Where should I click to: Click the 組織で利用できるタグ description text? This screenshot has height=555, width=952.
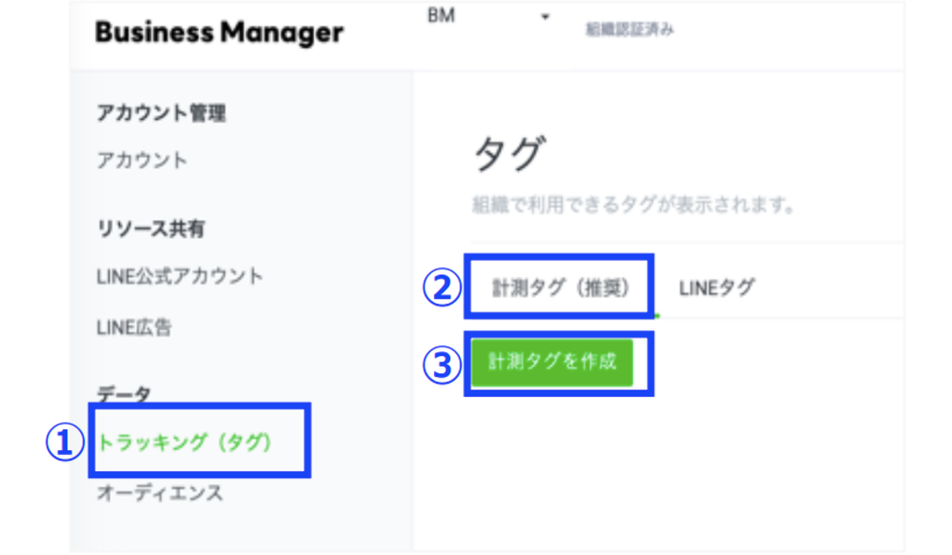[633, 205]
